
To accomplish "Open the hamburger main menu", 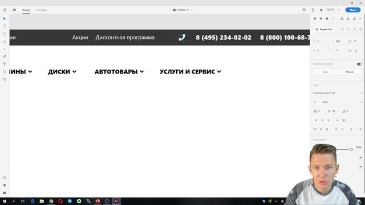I will (5, 10).
